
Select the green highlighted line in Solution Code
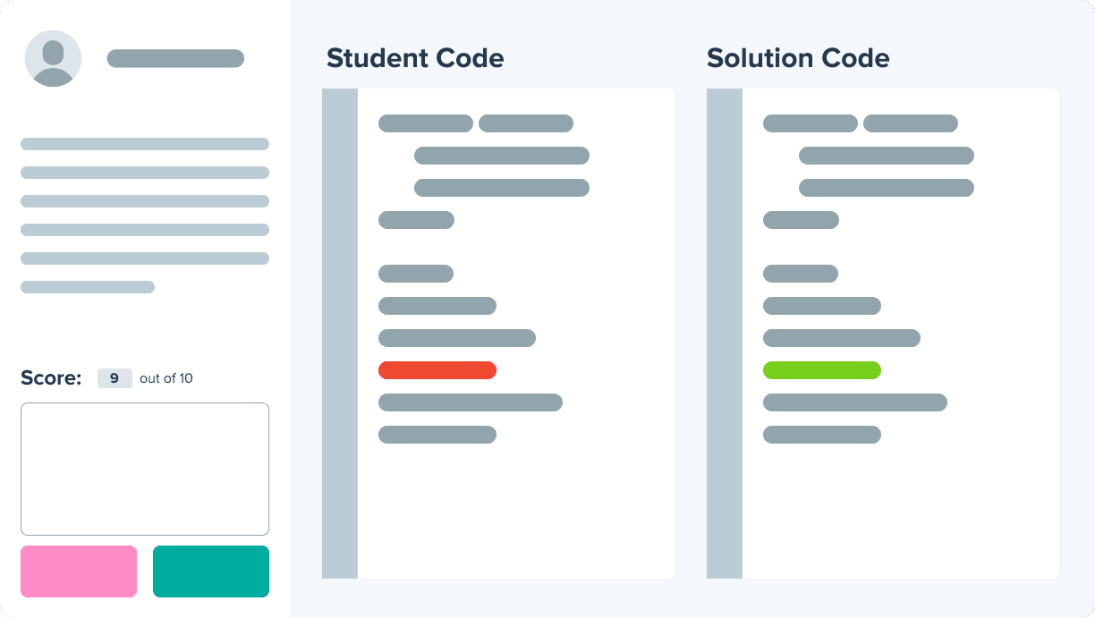pyautogui.click(x=822, y=370)
